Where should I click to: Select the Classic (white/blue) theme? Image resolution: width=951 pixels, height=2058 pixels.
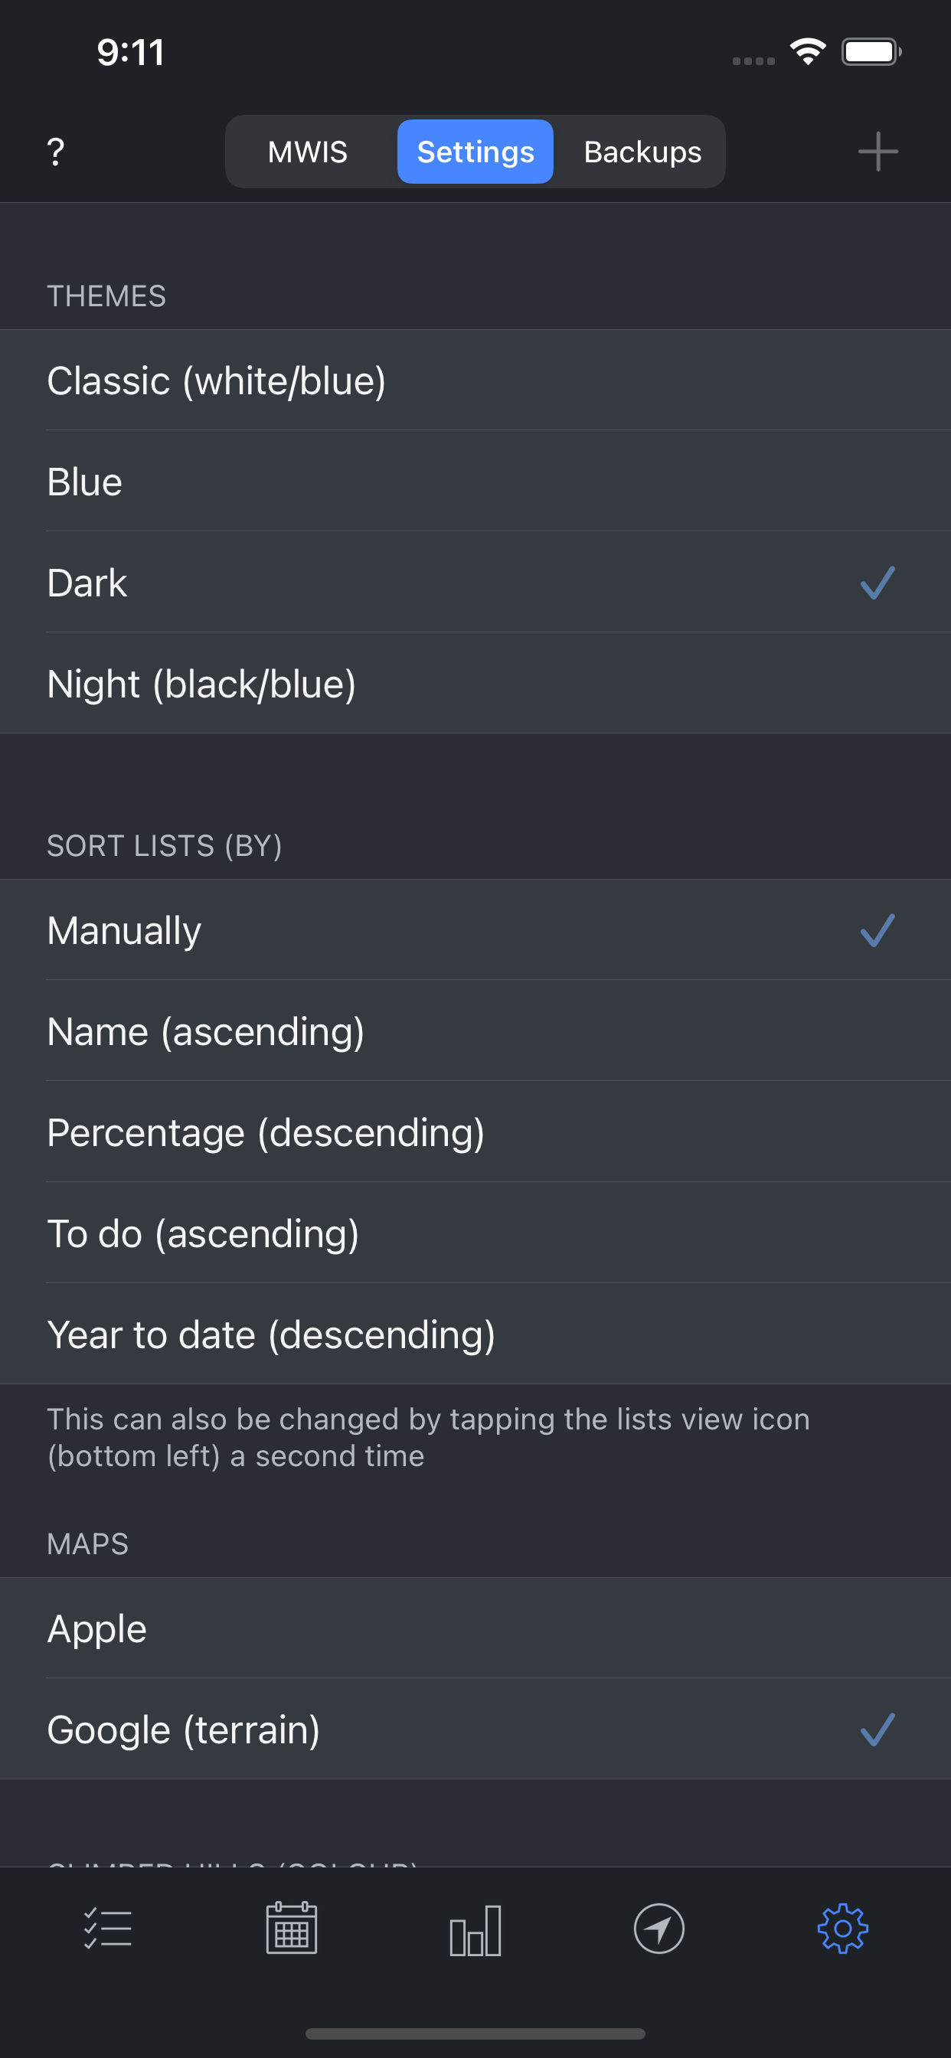(475, 381)
